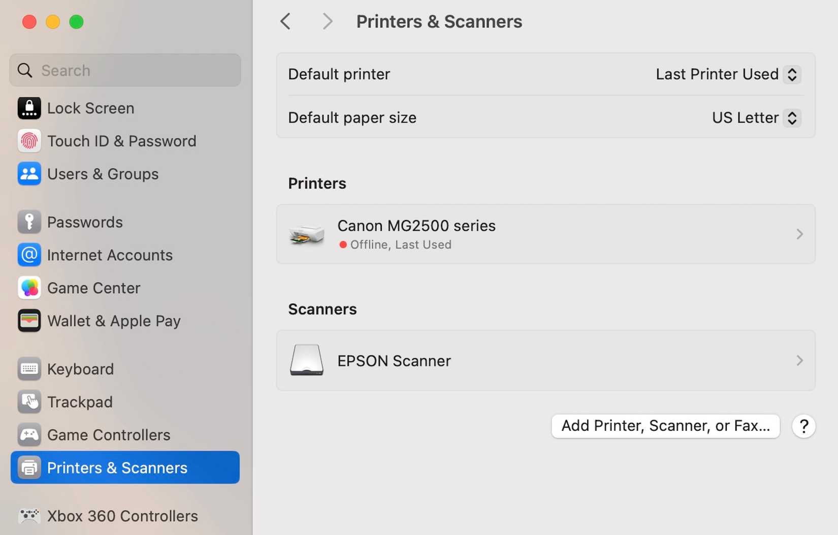Click the Keyboard sidebar icon

[x=29, y=369]
